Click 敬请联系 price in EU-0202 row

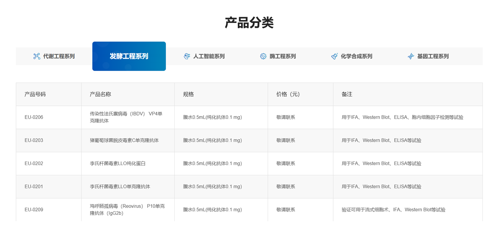click(286, 164)
